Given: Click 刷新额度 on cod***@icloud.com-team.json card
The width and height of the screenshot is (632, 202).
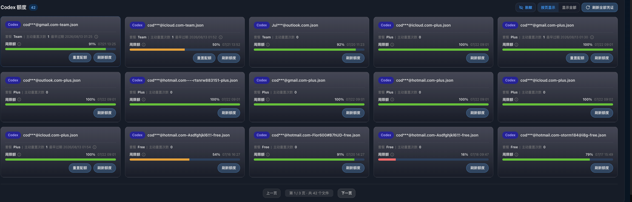Looking at the screenshot, I should click(229, 58).
